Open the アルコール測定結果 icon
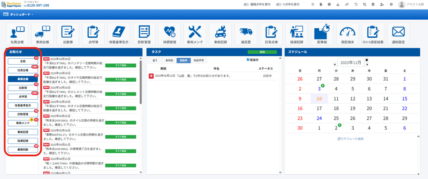This screenshot has height=179, width=428. click(373, 34)
